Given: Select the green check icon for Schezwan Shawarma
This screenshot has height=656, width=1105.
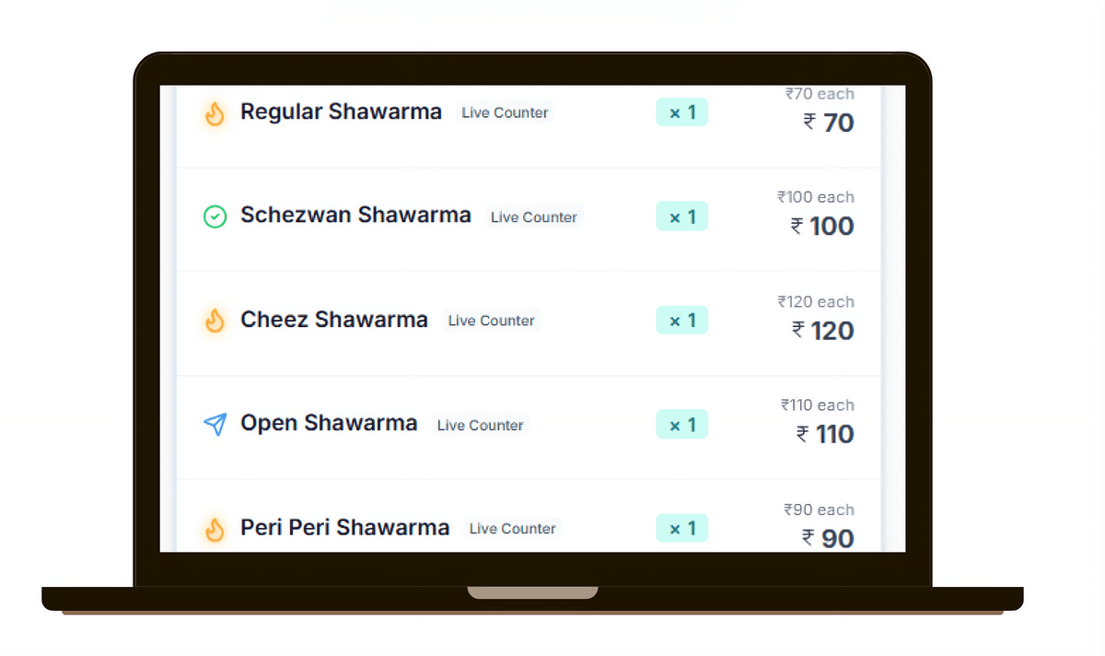Looking at the screenshot, I should point(215,217).
